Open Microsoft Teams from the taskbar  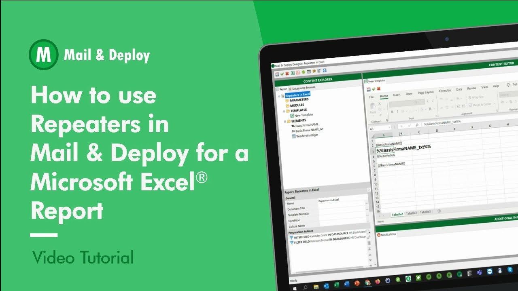point(480,273)
